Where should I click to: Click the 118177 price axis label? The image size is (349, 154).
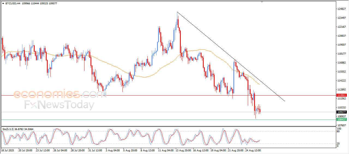pos(342,54)
